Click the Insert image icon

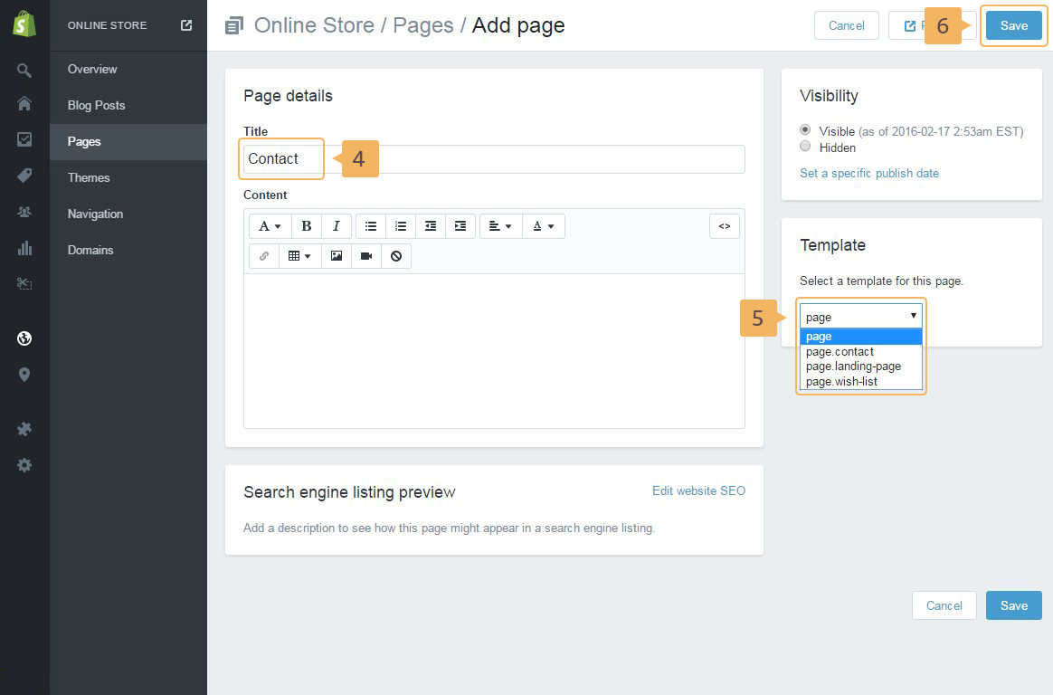pyautogui.click(x=337, y=256)
